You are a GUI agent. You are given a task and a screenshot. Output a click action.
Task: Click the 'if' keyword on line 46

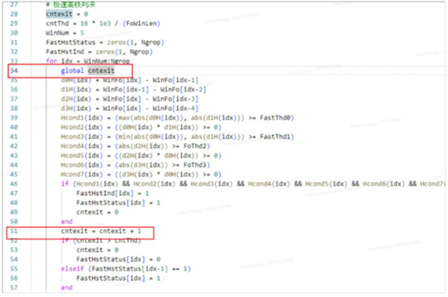point(65,184)
